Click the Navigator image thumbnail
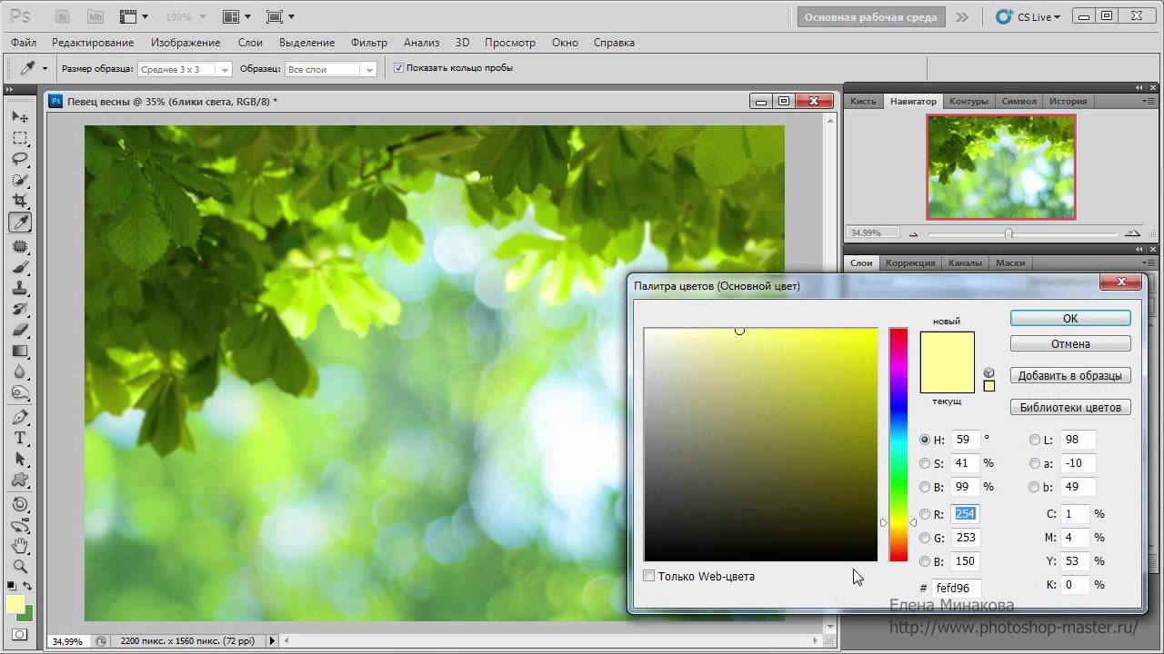The image size is (1164, 654). click(1001, 167)
